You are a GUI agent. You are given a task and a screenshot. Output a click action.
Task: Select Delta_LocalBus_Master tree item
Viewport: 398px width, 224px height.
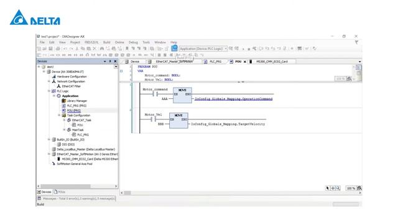[86, 149]
